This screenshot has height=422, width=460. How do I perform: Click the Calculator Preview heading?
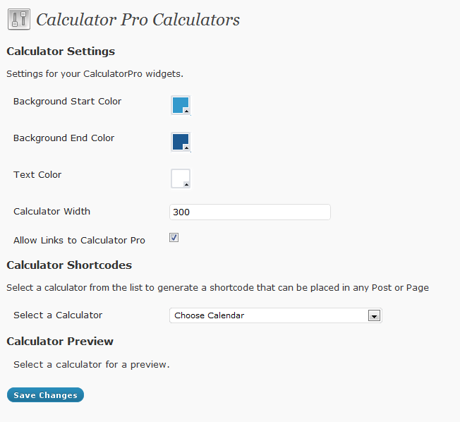click(x=60, y=342)
